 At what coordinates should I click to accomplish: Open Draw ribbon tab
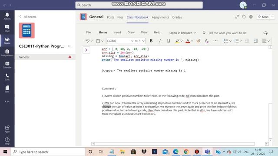tap(131, 32)
